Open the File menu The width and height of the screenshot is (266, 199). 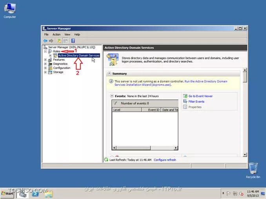point(46,34)
